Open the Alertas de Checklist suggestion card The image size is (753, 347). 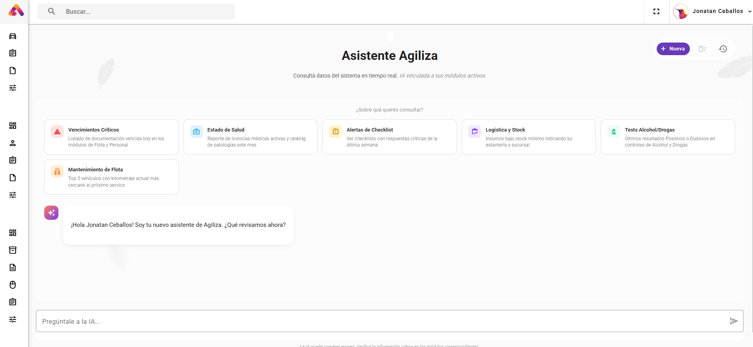pyautogui.click(x=390, y=137)
